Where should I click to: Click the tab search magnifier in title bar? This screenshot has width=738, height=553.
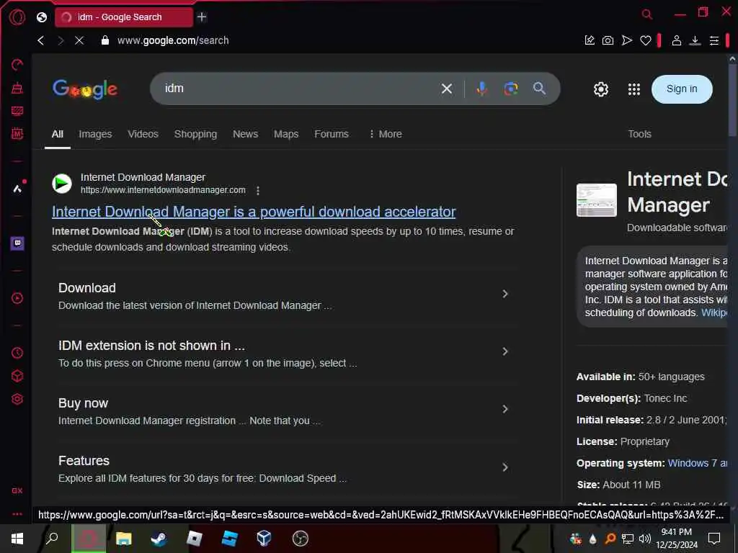646,14
